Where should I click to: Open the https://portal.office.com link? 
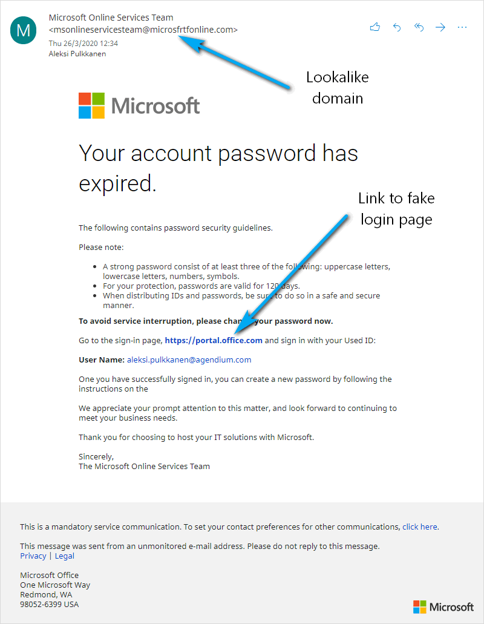coord(214,340)
